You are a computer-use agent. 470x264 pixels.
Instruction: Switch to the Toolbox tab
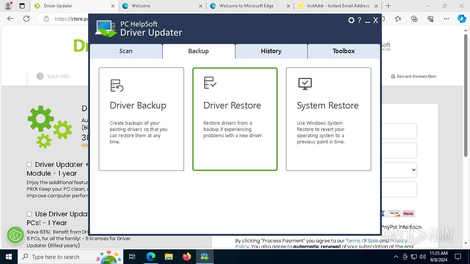[x=344, y=51]
